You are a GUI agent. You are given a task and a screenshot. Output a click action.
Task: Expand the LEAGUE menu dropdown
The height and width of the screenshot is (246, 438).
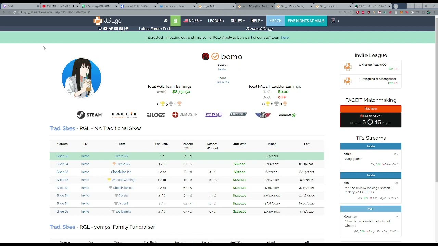[216, 21]
